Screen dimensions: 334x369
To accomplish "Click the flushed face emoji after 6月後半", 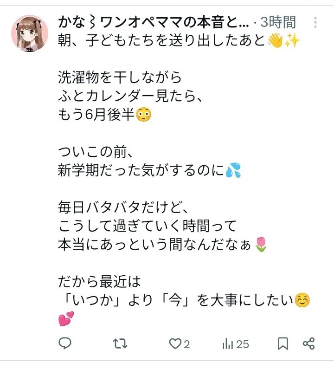I will (x=144, y=115).
